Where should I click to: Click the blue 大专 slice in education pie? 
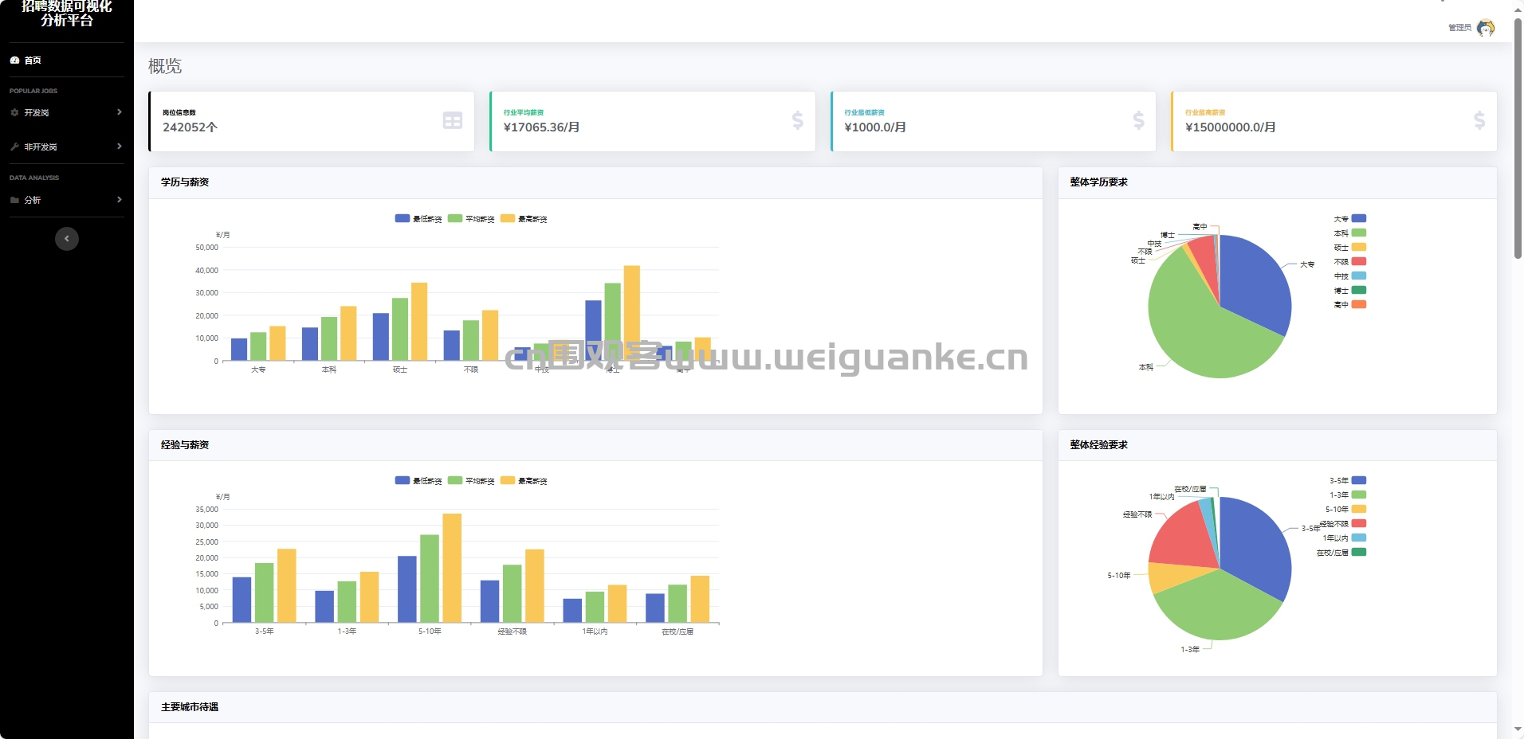click(1255, 283)
